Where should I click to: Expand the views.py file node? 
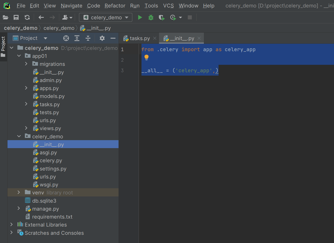(26, 128)
